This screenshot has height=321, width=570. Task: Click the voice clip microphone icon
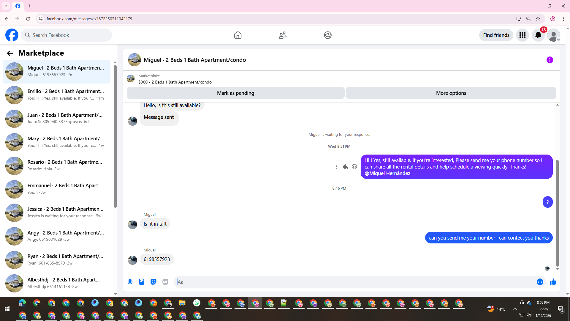(x=130, y=282)
